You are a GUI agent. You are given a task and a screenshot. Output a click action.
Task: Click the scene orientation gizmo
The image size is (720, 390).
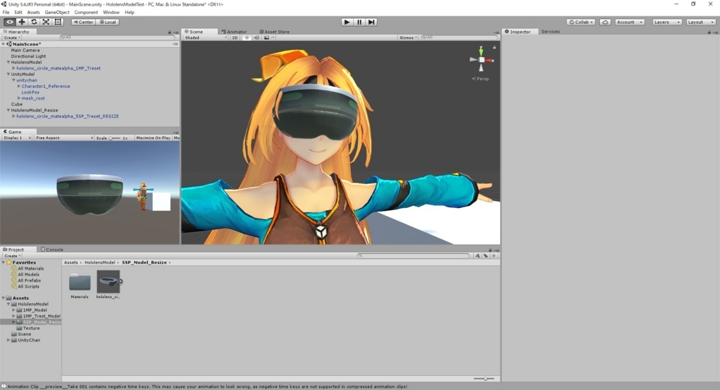pos(481,60)
